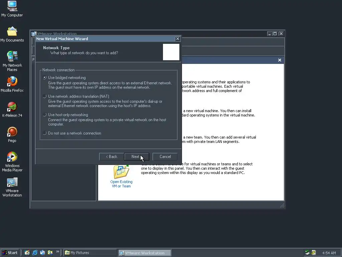Click VMware Workstation taskbar button
This screenshot has width=342, height=257.
click(x=145, y=253)
